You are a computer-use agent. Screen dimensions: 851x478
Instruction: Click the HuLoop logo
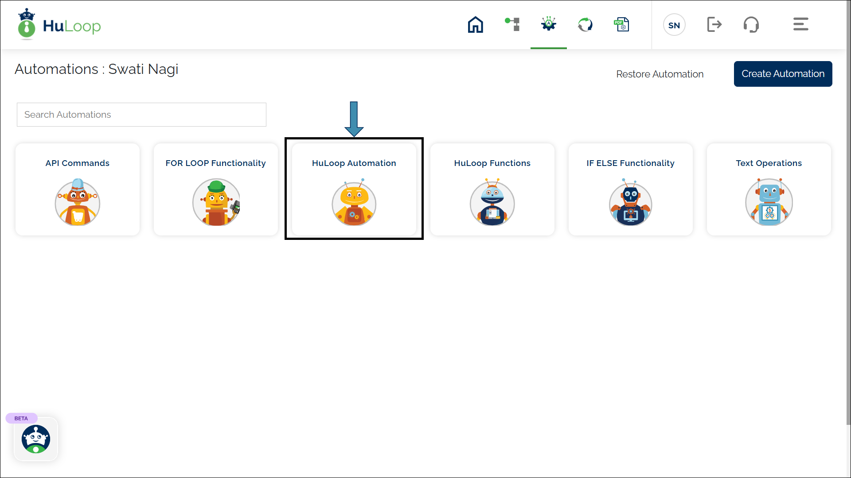pyautogui.click(x=59, y=25)
